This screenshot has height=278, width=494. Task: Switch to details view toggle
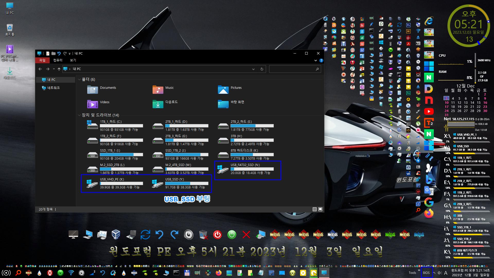(314, 209)
